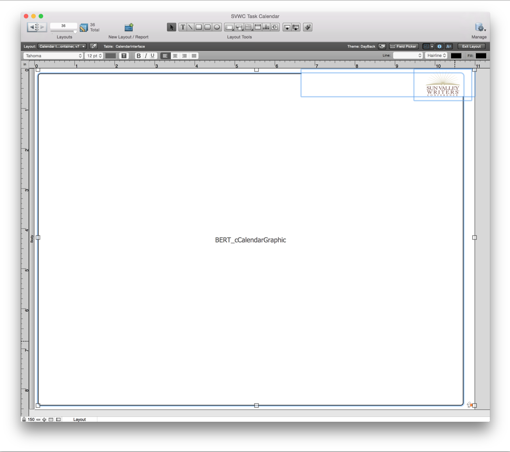Image resolution: width=510 pixels, height=452 pixels.
Task: Open the Inspector info icon
Action: pyautogui.click(x=440, y=46)
